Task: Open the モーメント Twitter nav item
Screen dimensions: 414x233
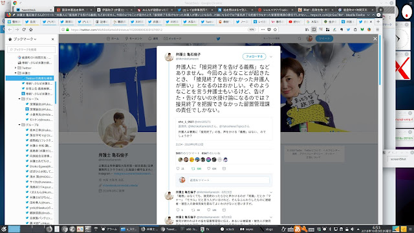Action: pyautogui.click(x=134, y=39)
